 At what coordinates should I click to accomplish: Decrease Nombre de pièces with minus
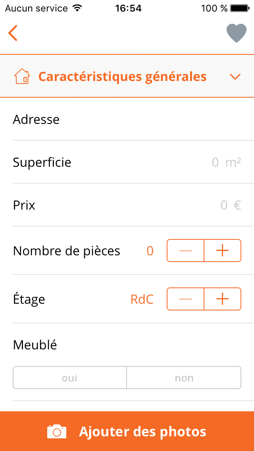click(x=185, y=251)
